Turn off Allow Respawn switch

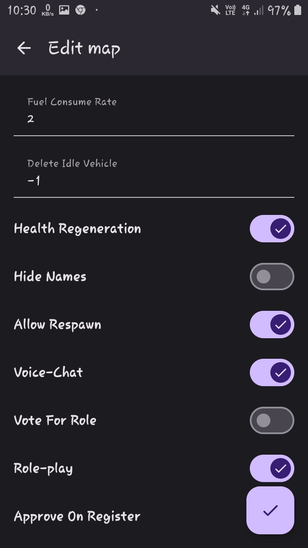point(272,325)
